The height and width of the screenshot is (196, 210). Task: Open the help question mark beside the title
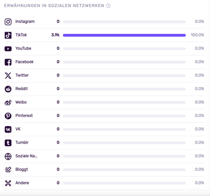(108, 6)
